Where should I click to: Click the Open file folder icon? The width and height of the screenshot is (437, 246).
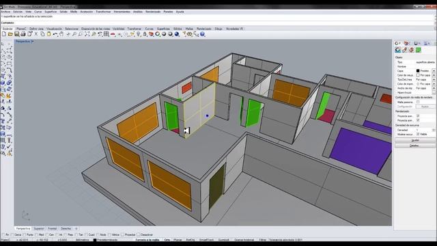click(10, 34)
